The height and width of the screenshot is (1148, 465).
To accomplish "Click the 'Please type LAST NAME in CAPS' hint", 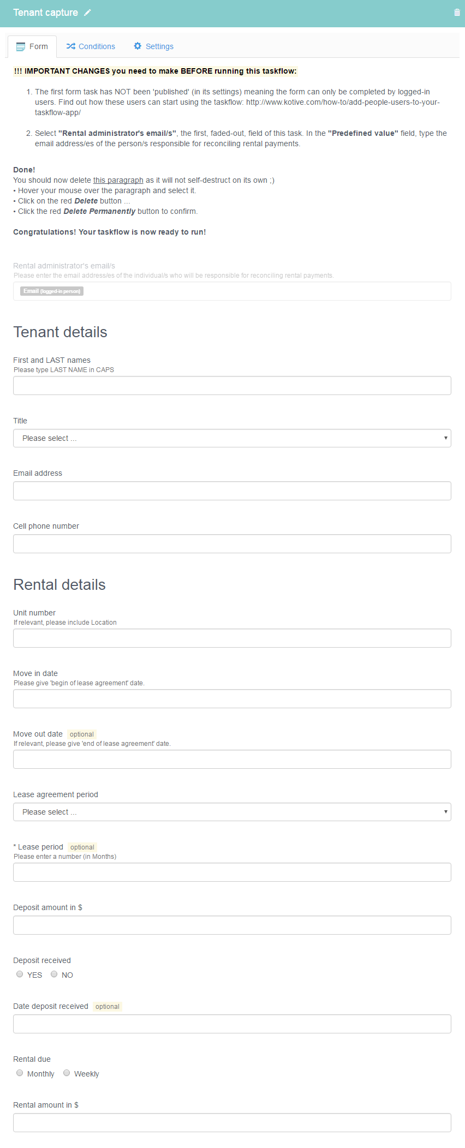I will 64,370.
